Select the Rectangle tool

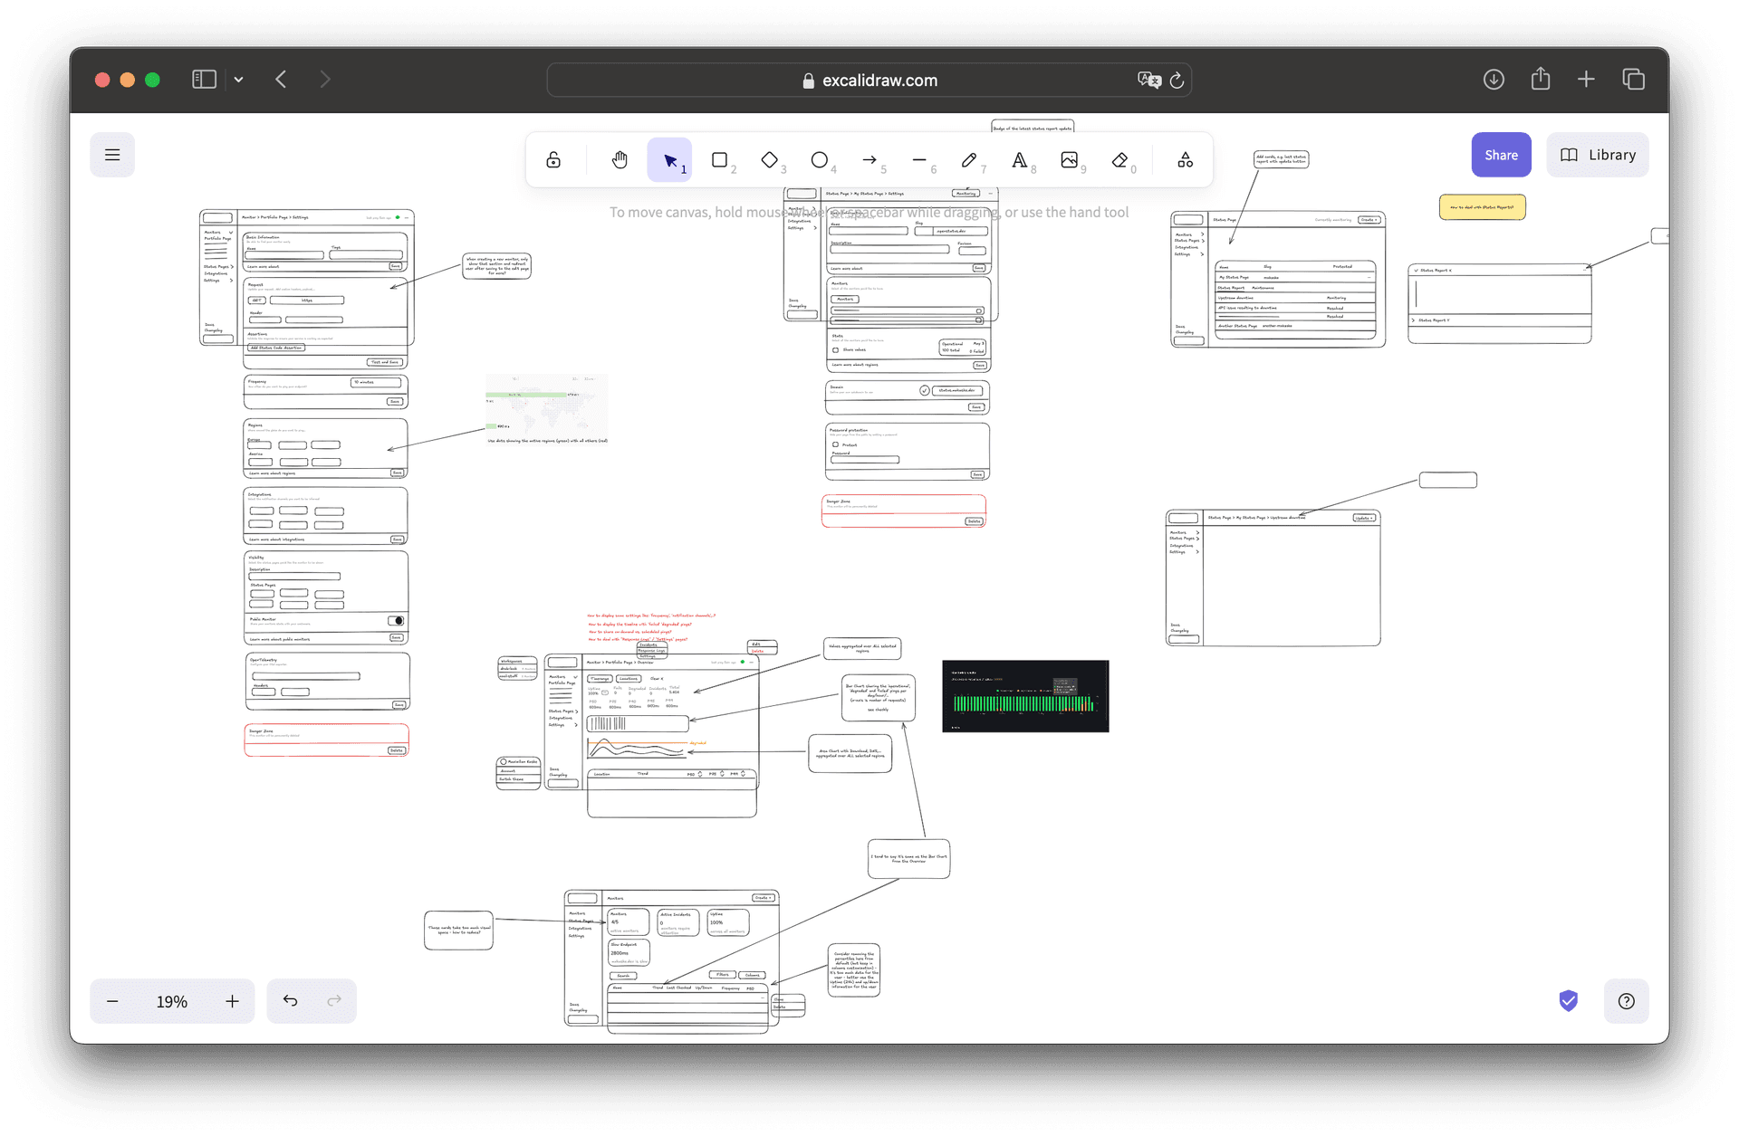720,159
